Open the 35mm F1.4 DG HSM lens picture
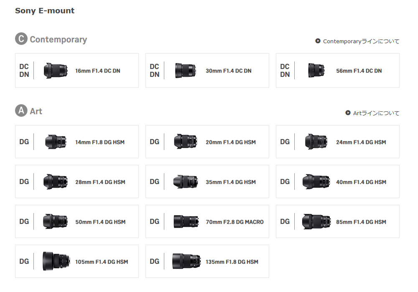Image resolution: width=418 pixels, height=292 pixels. pyautogui.click(x=186, y=181)
